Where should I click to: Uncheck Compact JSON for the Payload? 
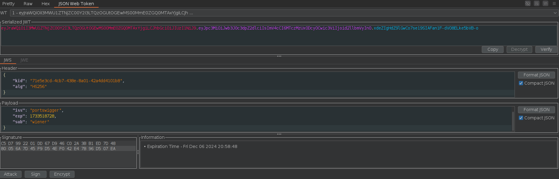click(x=521, y=118)
